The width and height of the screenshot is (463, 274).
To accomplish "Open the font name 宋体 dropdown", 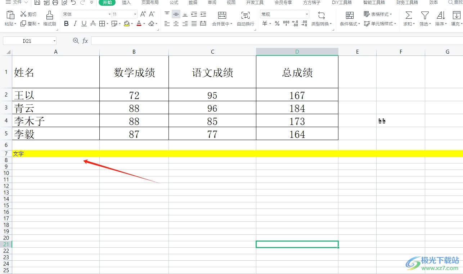I will click(110, 14).
